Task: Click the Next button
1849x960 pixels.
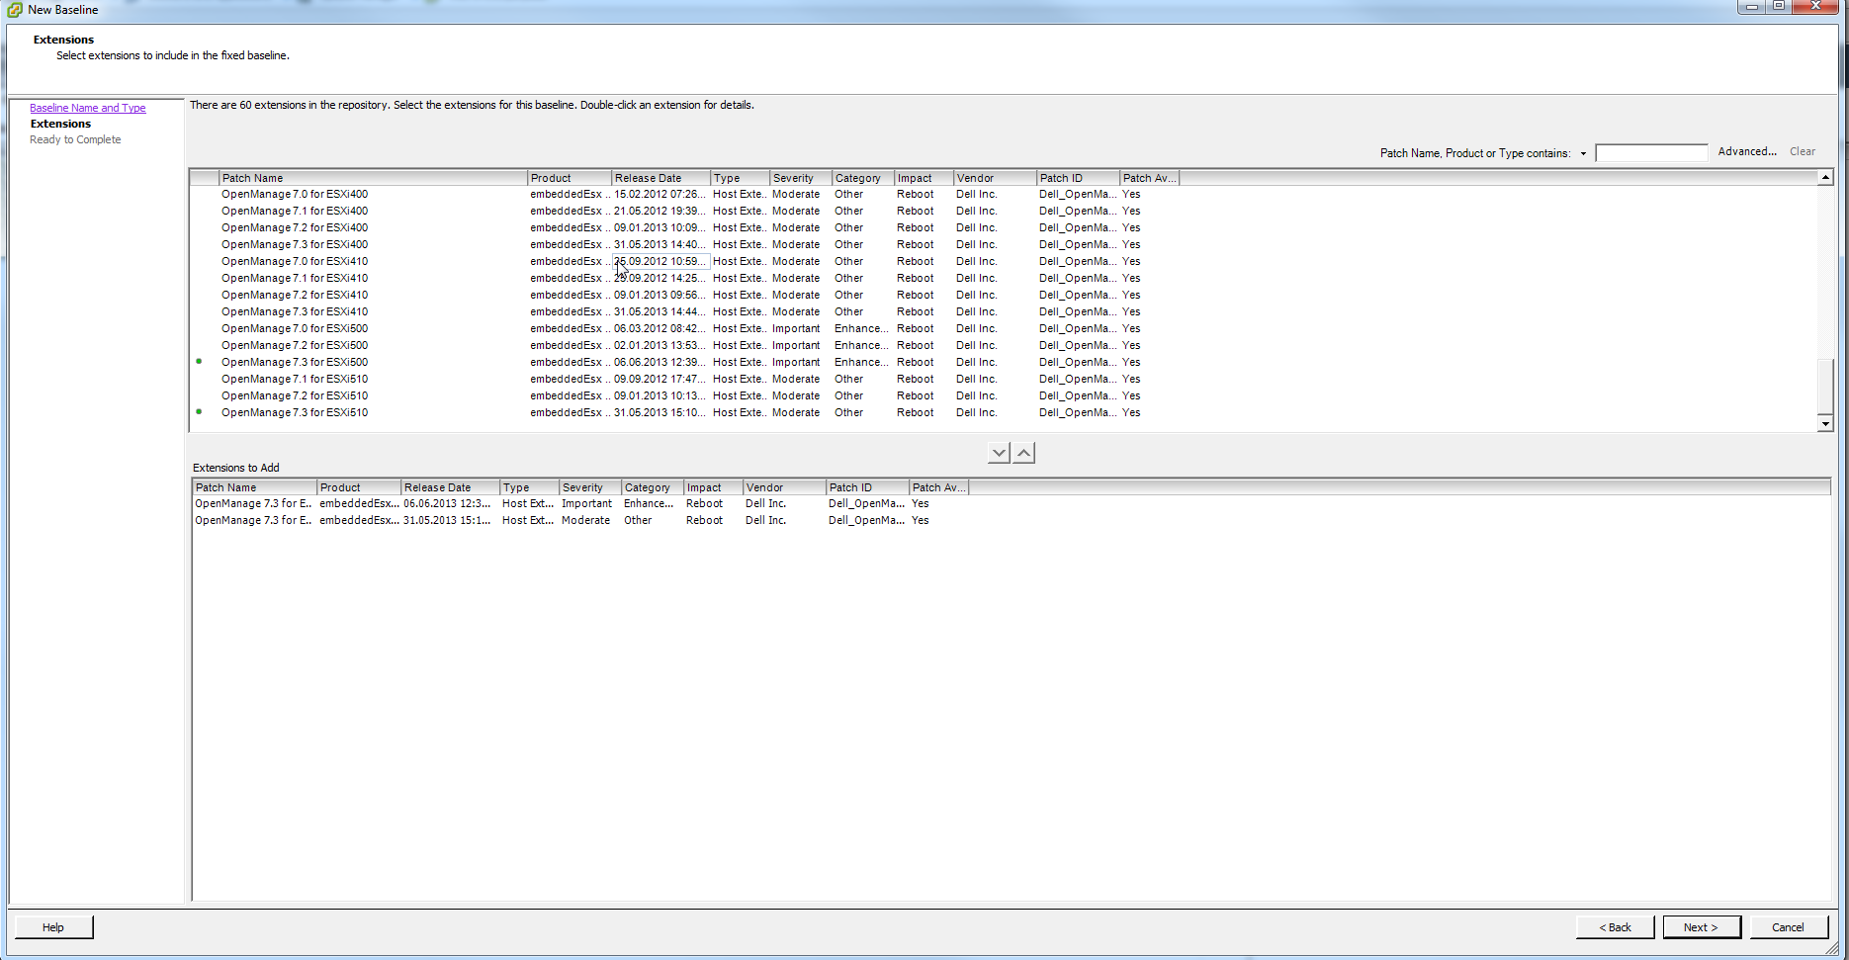Action: [x=1701, y=927]
